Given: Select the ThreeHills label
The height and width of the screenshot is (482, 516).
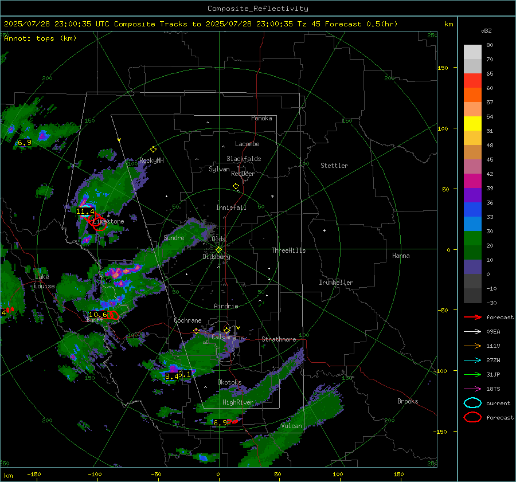Looking at the screenshot, I should tap(288, 250).
